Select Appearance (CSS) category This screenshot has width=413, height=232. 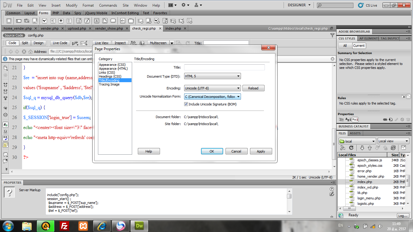coord(112,65)
